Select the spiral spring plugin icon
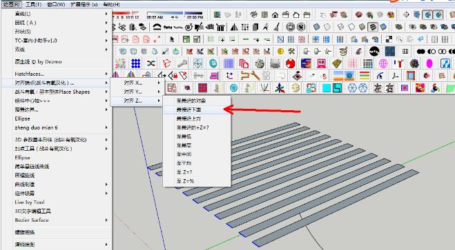The width and height of the screenshot is (455, 250). 344,52
